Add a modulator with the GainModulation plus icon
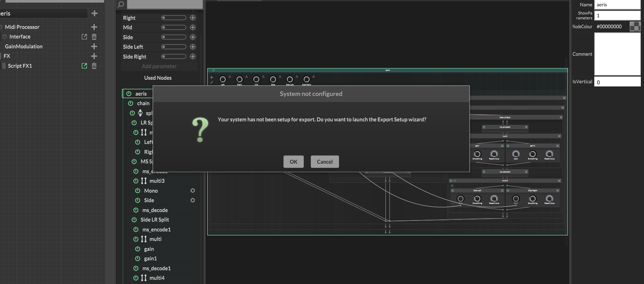Screen dimensions: 644x284 point(94,46)
